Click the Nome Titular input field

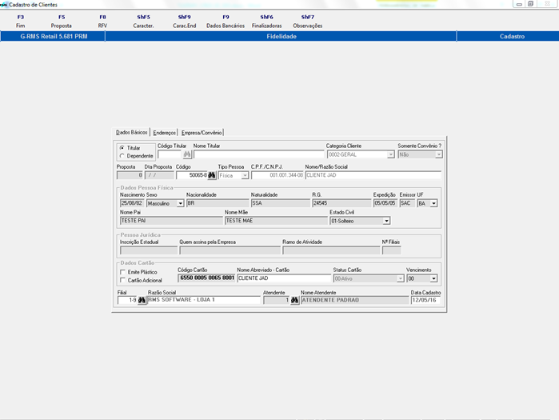(x=259, y=154)
